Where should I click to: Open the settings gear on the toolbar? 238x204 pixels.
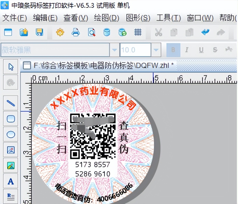point(60,32)
